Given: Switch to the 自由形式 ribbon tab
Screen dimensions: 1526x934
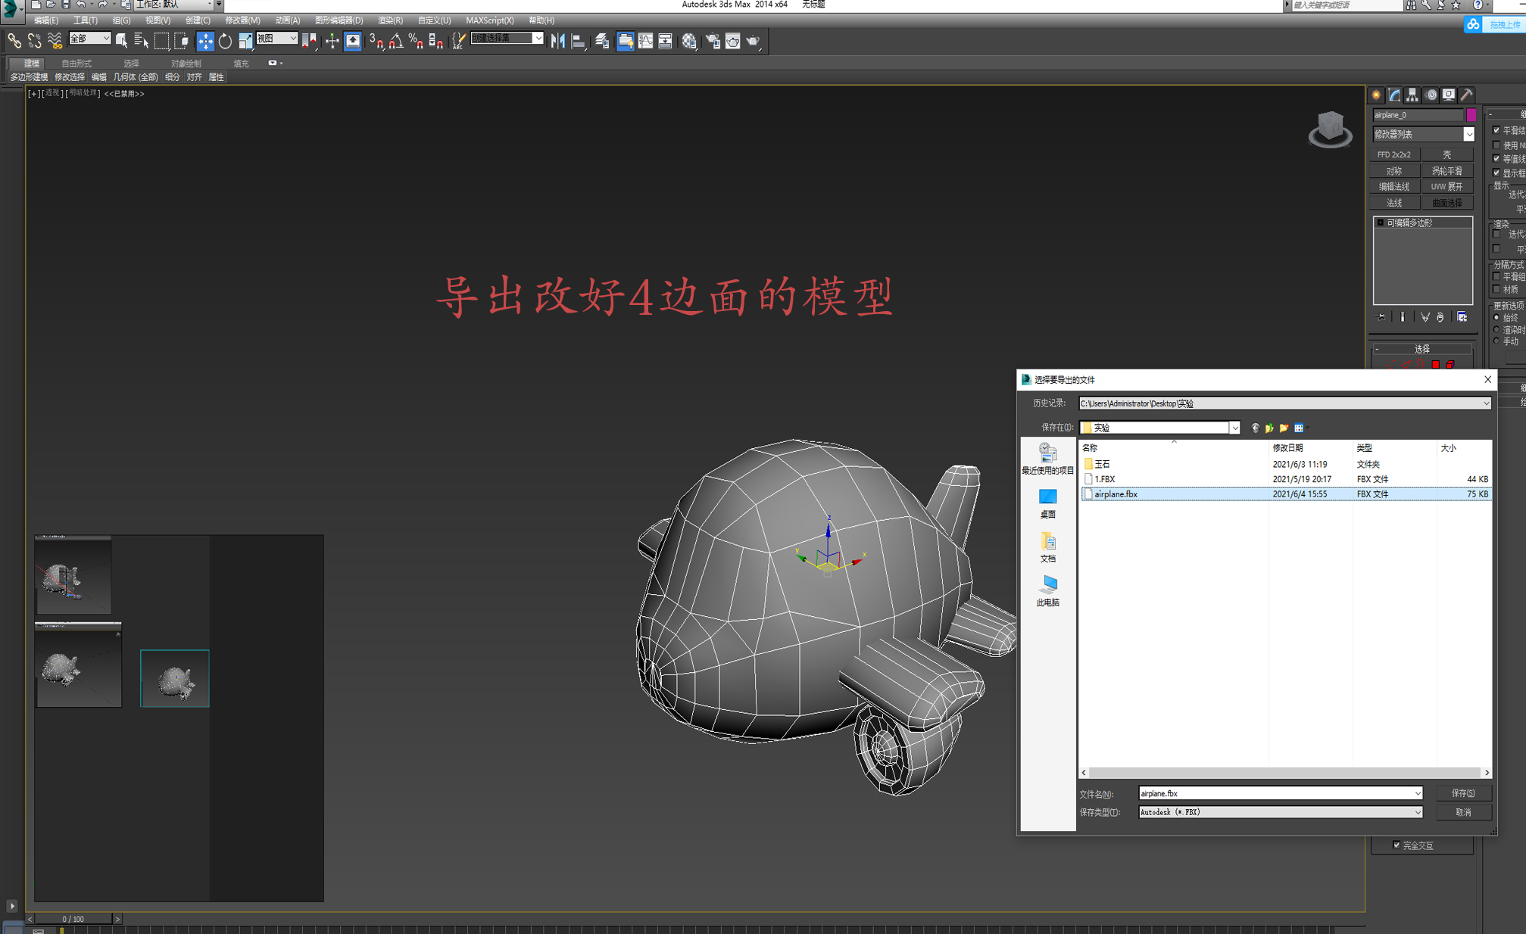Looking at the screenshot, I should tap(76, 64).
